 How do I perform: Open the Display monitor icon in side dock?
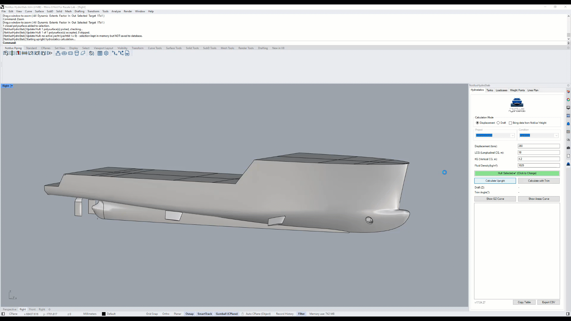pos(568,108)
